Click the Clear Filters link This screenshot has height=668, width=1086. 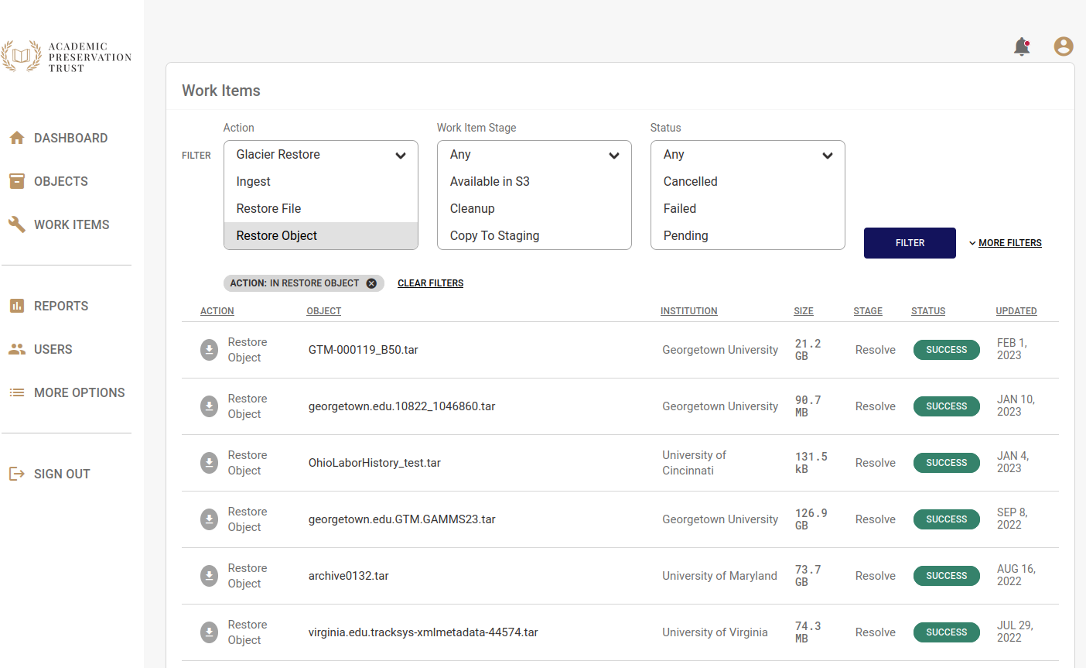pos(431,283)
